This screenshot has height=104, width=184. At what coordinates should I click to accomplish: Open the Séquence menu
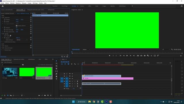pos(18,3)
